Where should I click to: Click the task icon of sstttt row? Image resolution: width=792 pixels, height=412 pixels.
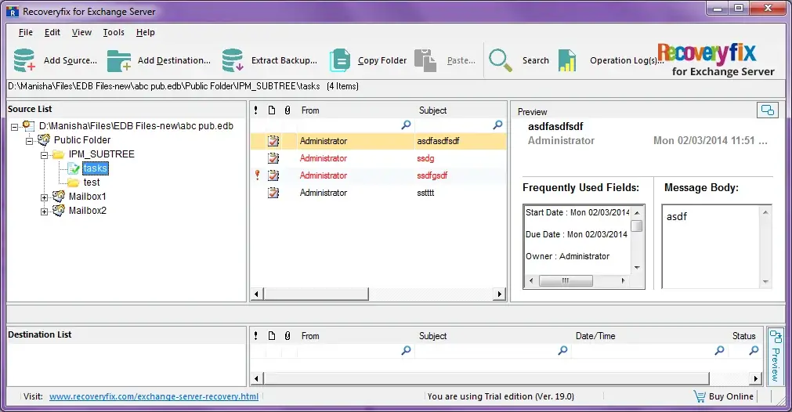tap(273, 193)
